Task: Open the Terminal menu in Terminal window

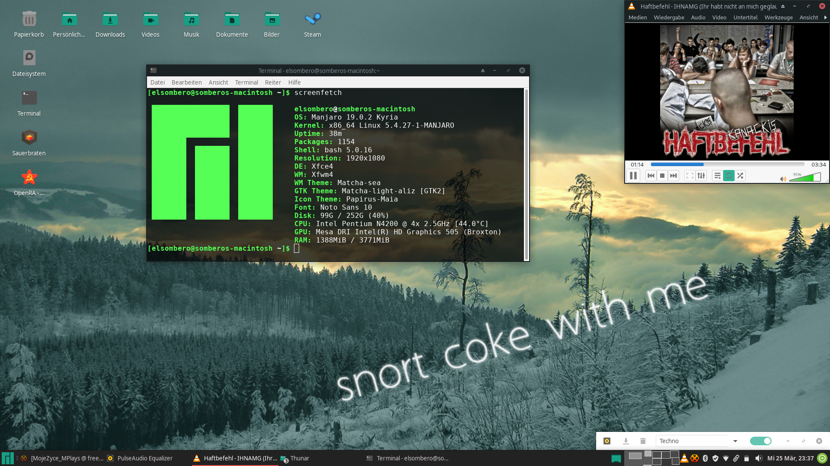Action: (246, 82)
